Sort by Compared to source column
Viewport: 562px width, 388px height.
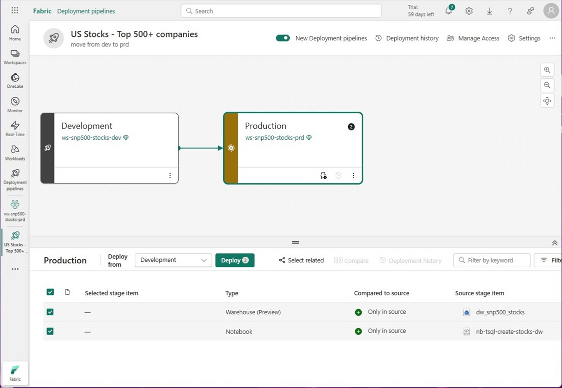pos(381,293)
